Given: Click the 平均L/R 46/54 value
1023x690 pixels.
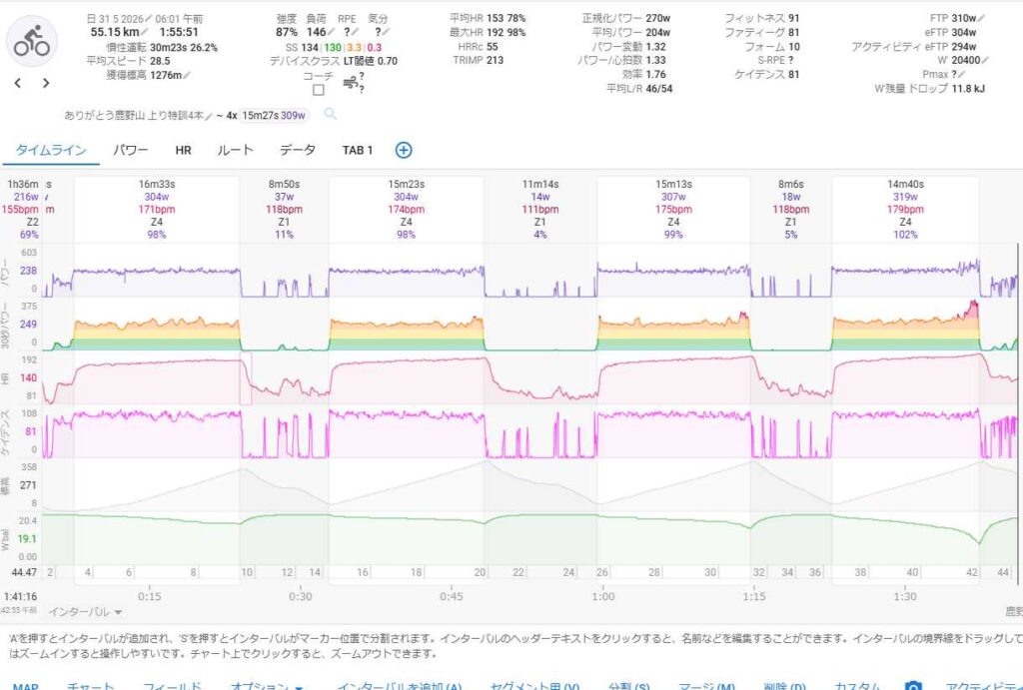Looking at the screenshot, I should (x=659, y=88).
